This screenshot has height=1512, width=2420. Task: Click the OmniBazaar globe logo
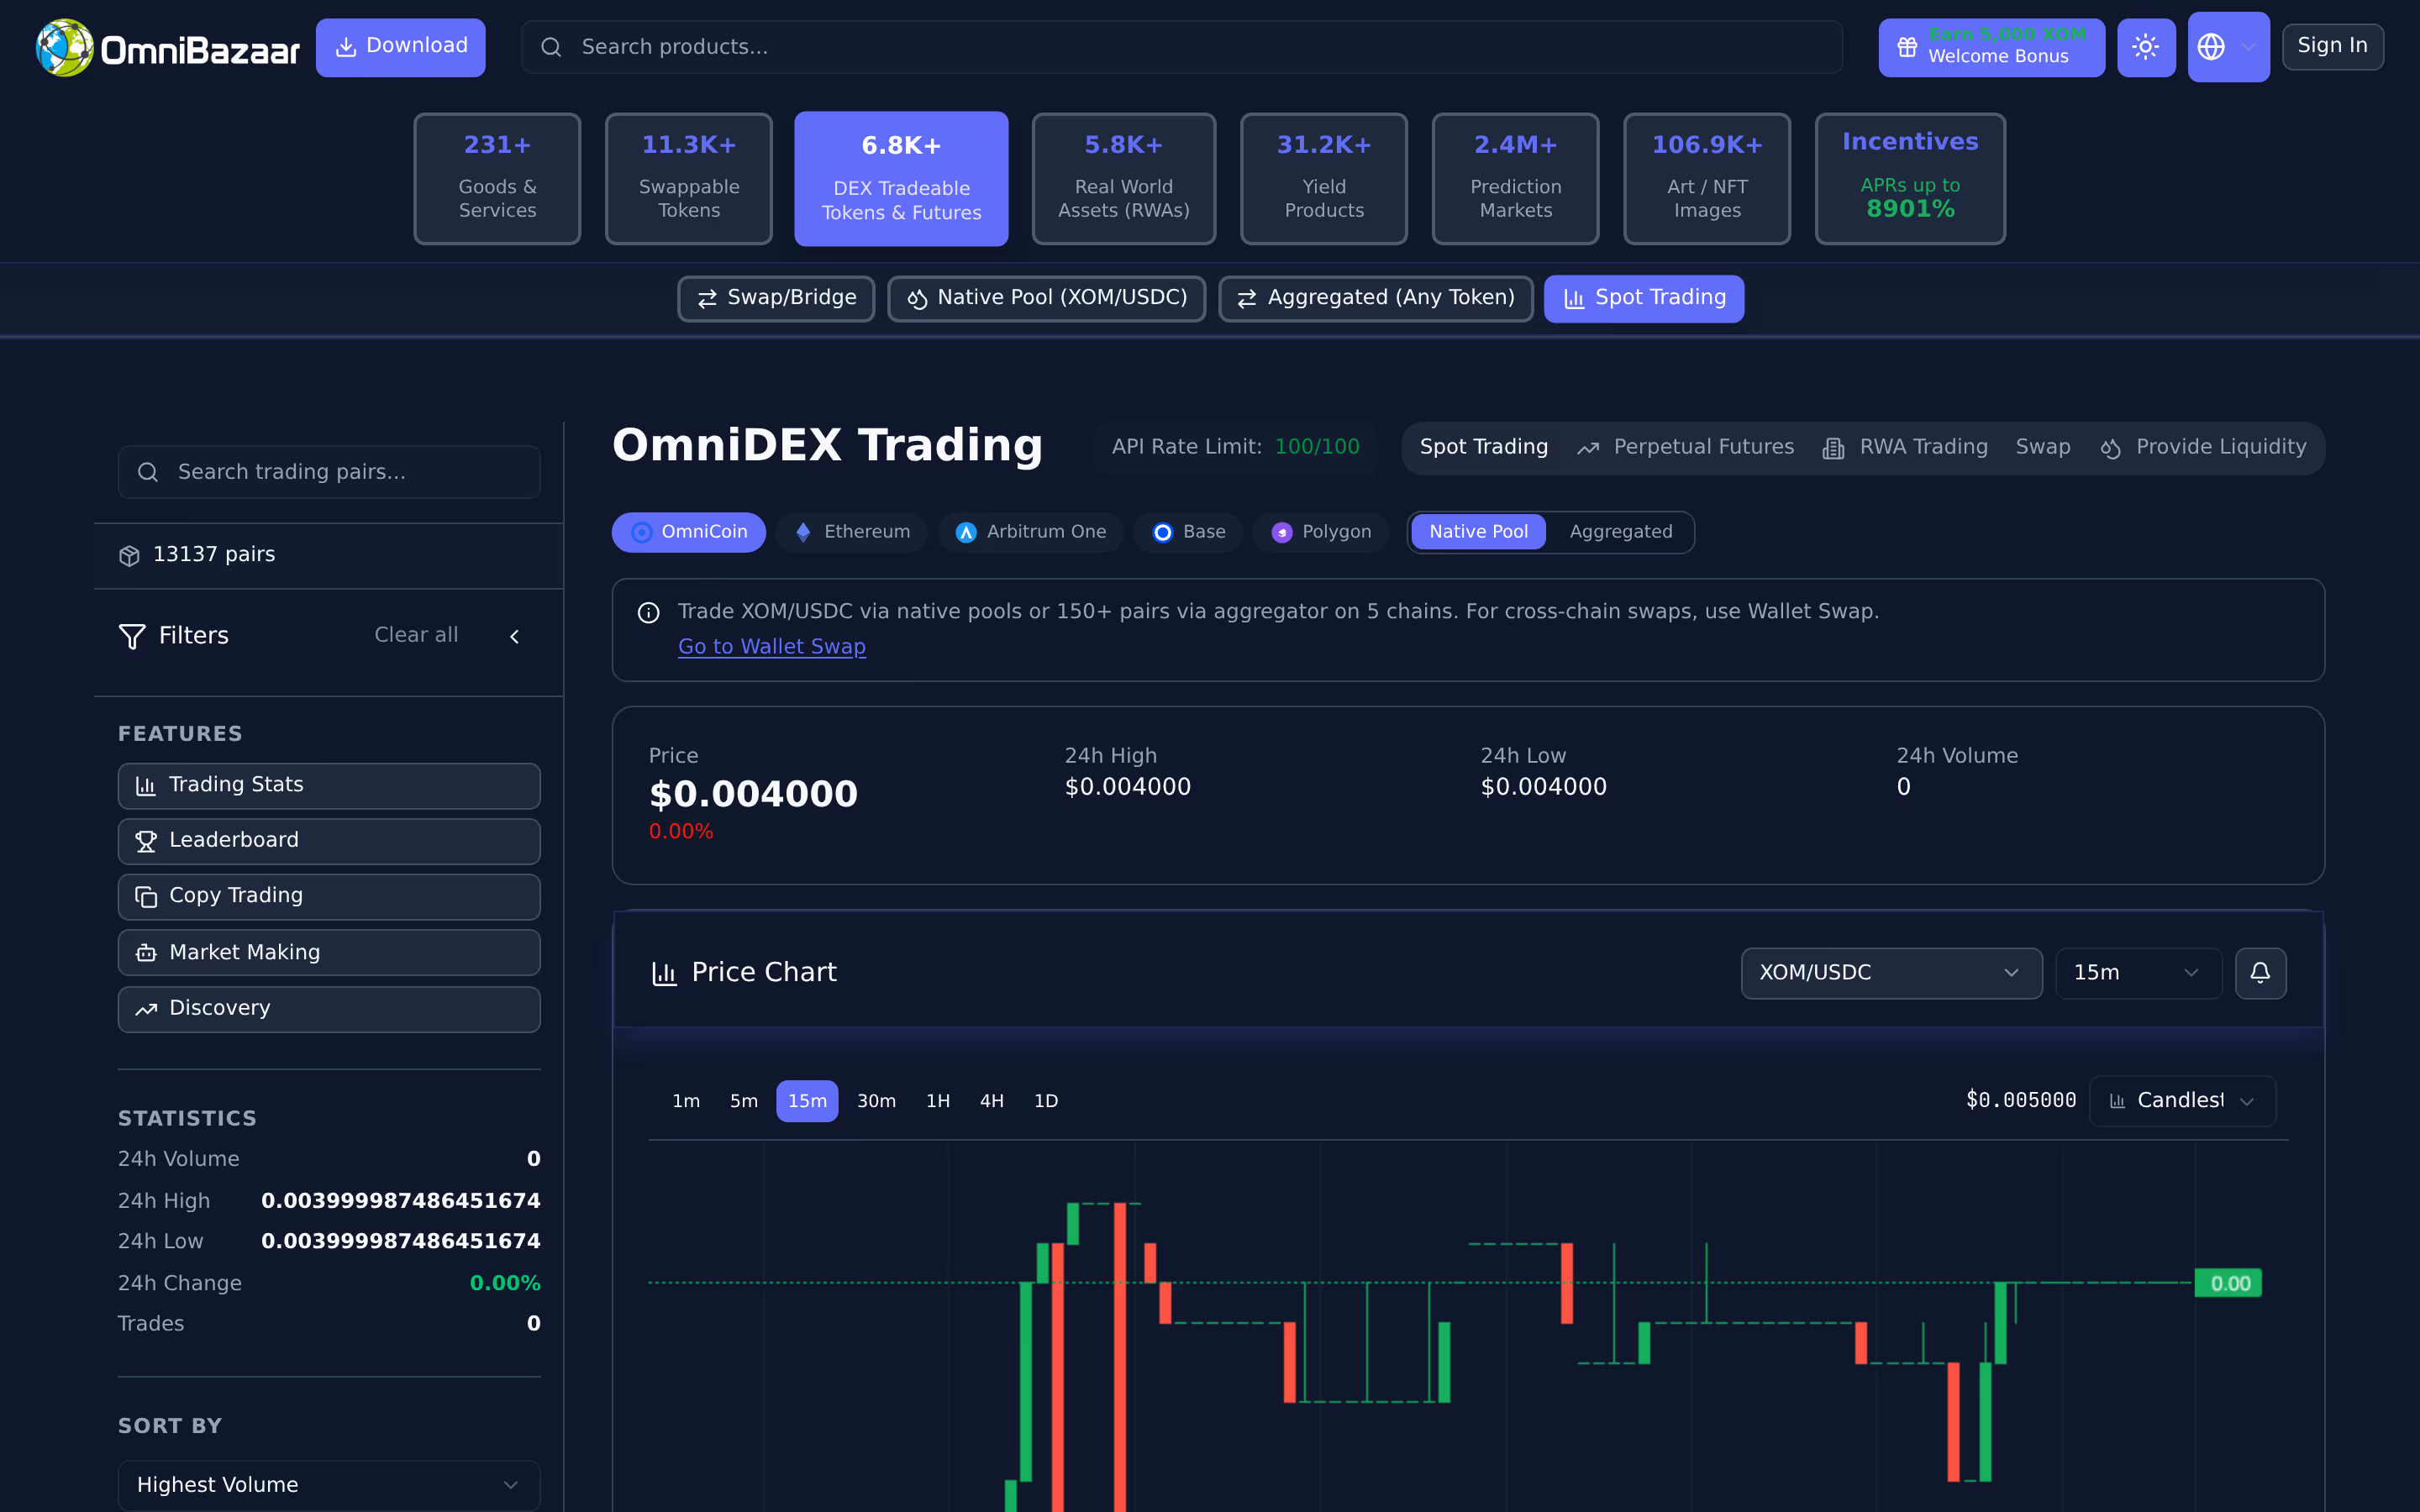[x=65, y=47]
